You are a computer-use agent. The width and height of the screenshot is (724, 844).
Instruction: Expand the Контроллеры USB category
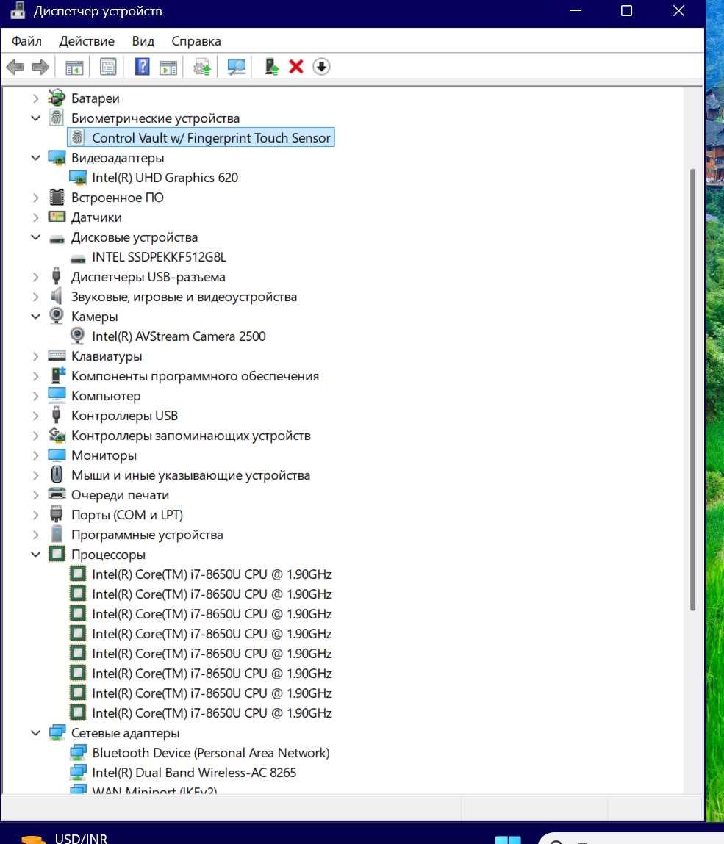[x=35, y=416]
